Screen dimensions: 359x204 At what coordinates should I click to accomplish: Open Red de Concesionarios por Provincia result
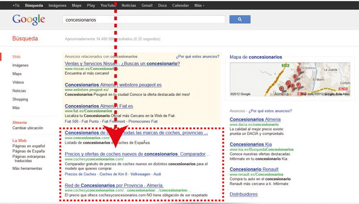click(x=114, y=185)
